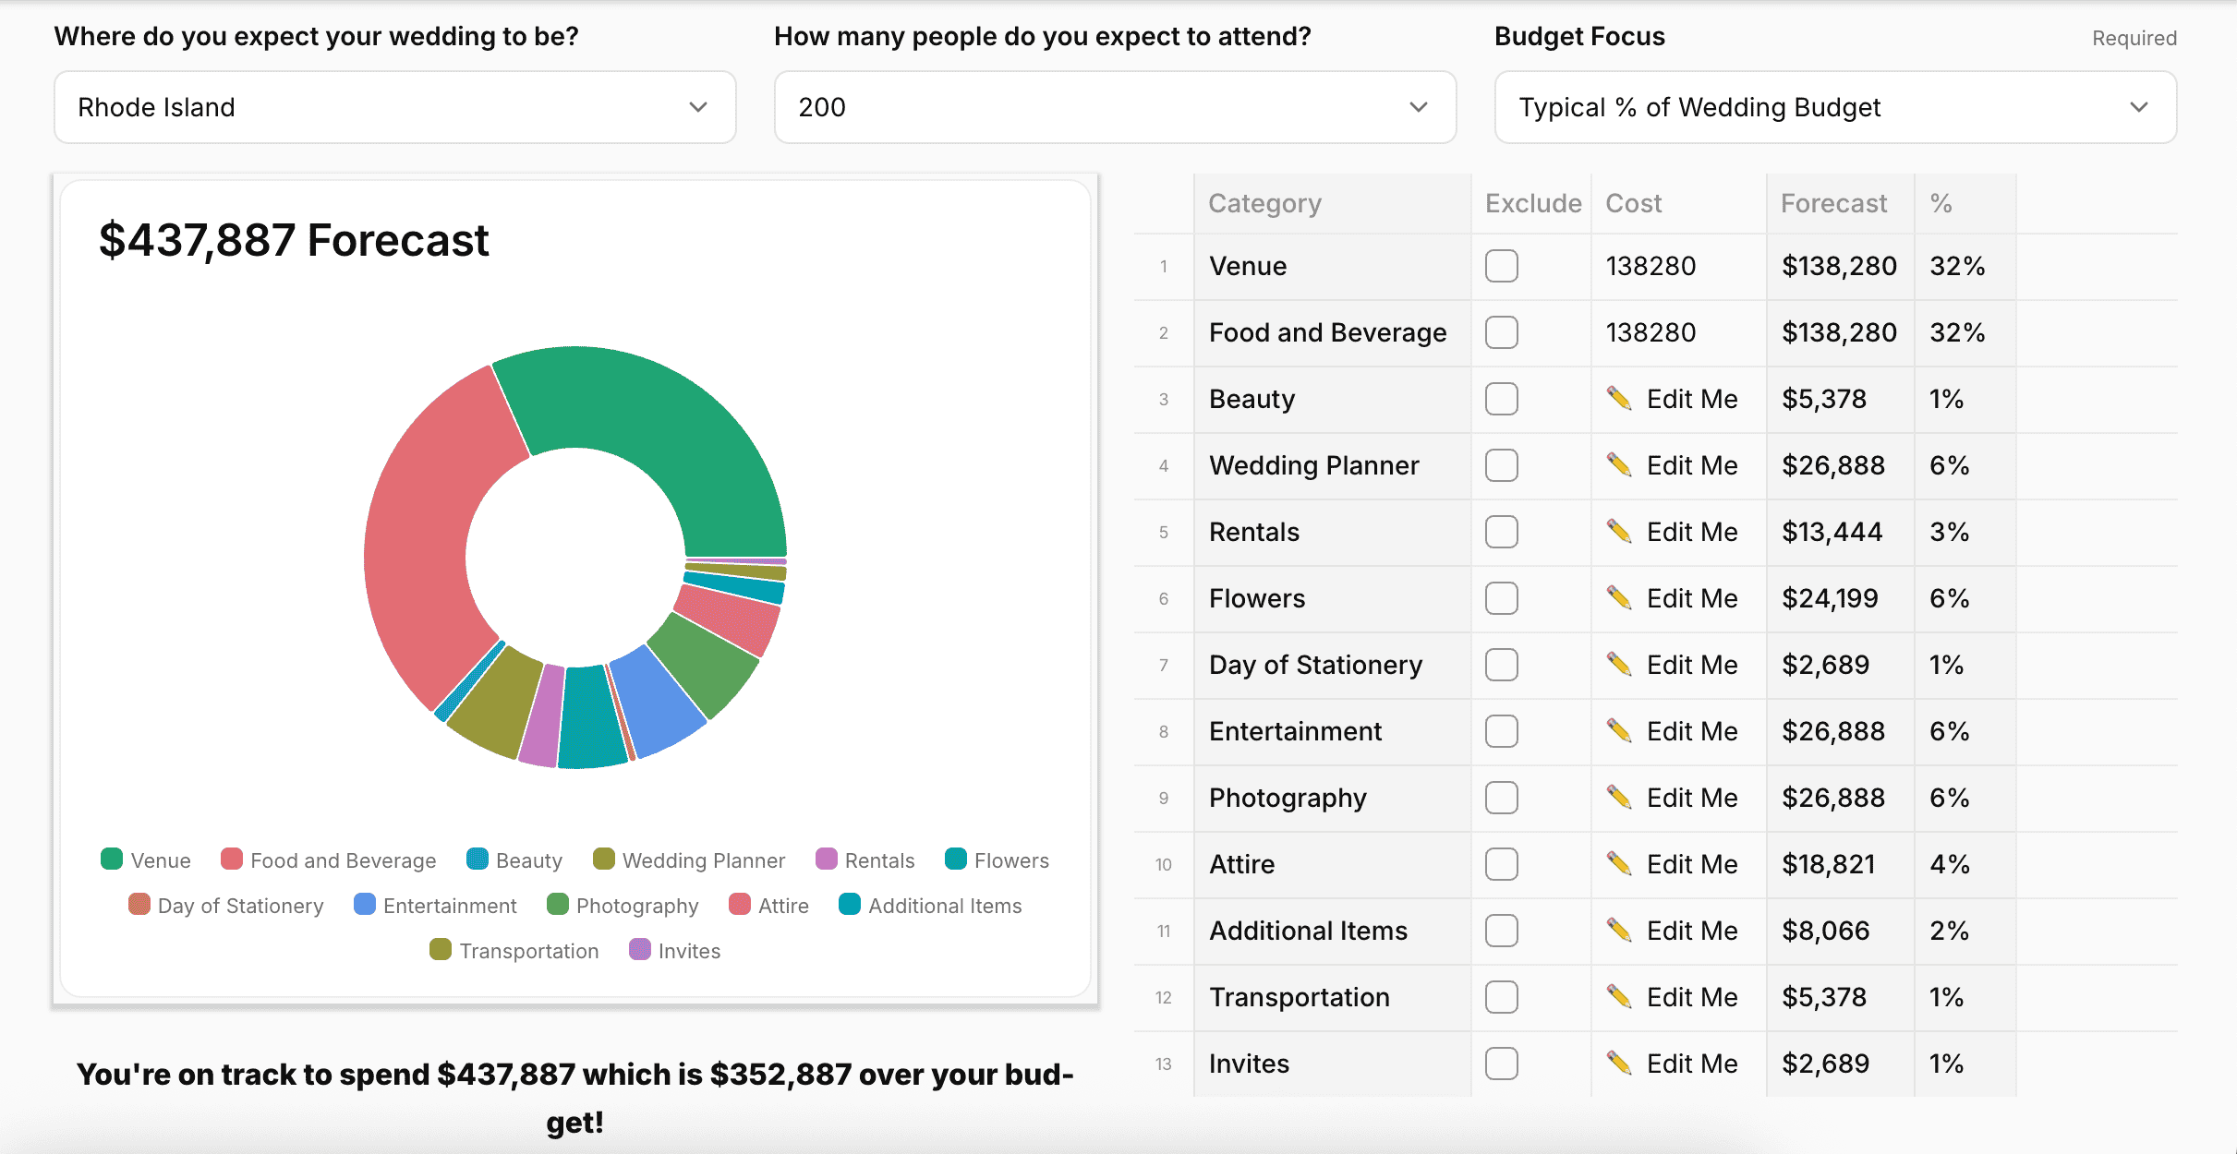Open the Budget Focus dropdown

tap(1834, 107)
